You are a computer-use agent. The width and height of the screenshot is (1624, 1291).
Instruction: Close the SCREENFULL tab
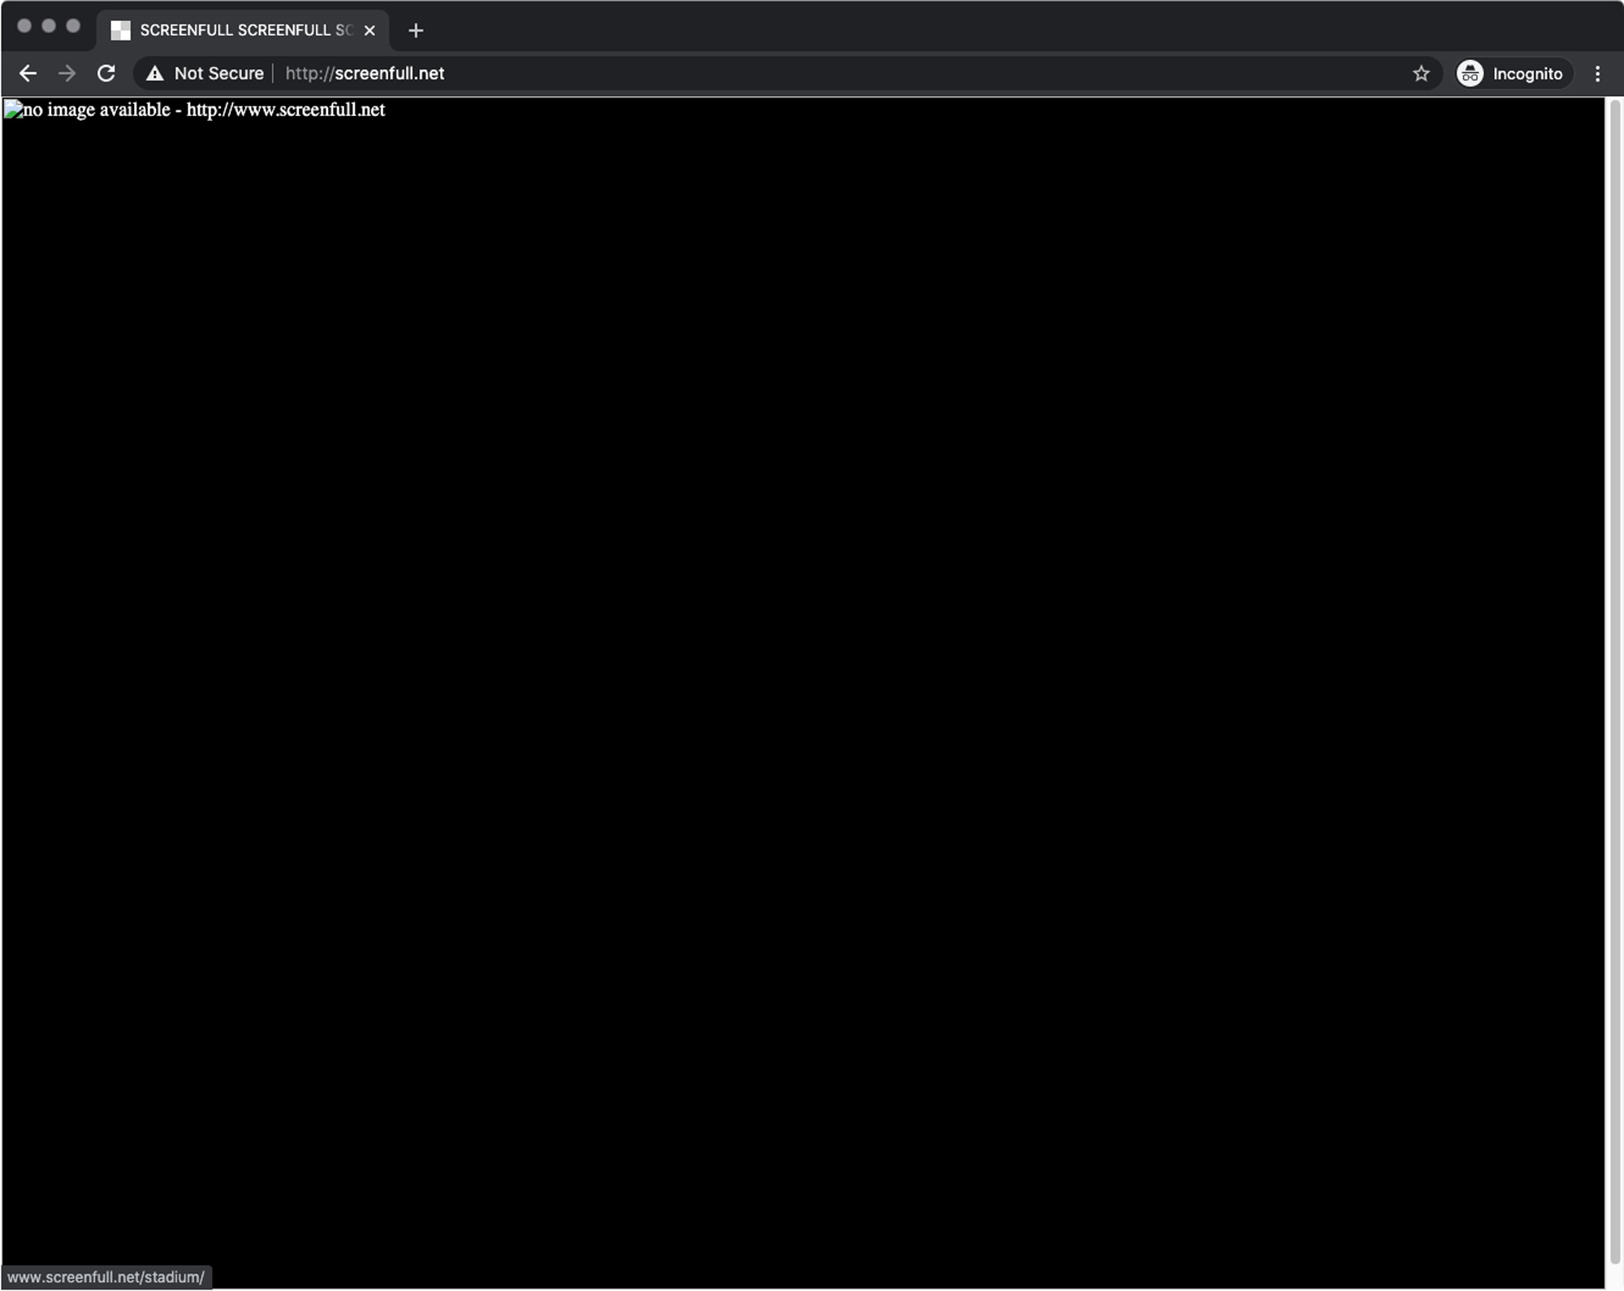369,30
